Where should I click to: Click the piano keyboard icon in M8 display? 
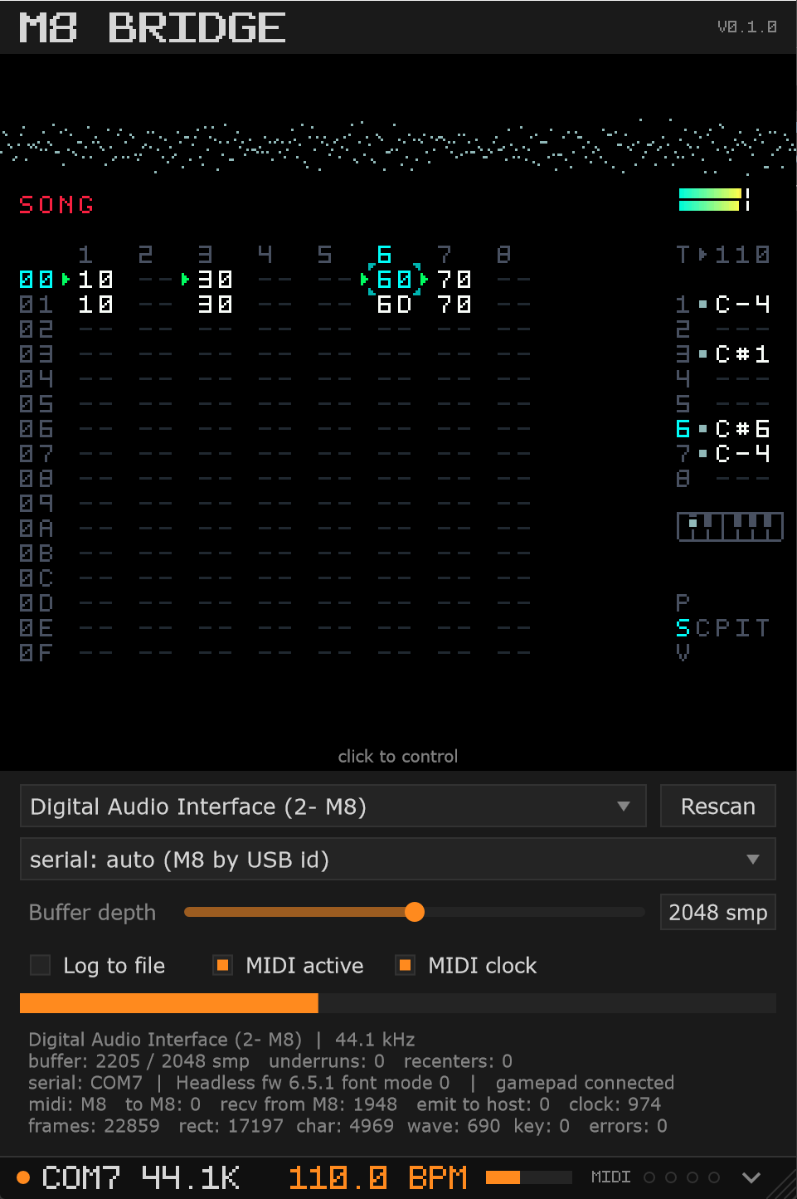click(x=730, y=527)
